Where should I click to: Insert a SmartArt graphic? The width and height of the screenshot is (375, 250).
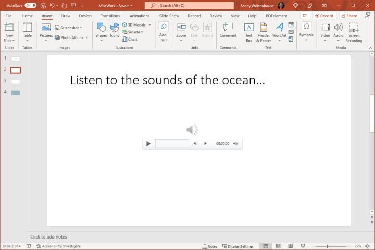(132, 32)
